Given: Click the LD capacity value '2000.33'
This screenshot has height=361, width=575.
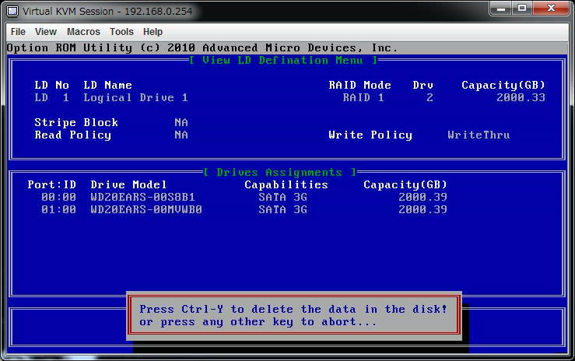Looking at the screenshot, I should tap(521, 97).
